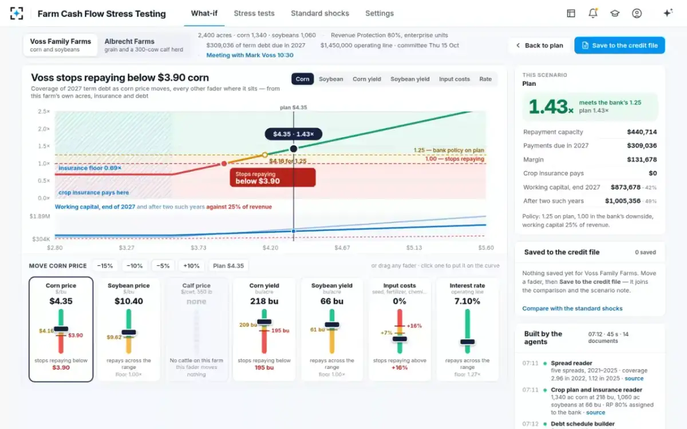Image resolution: width=687 pixels, height=429 pixels.
Task: Switch to What-if tab
Action: pos(204,13)
